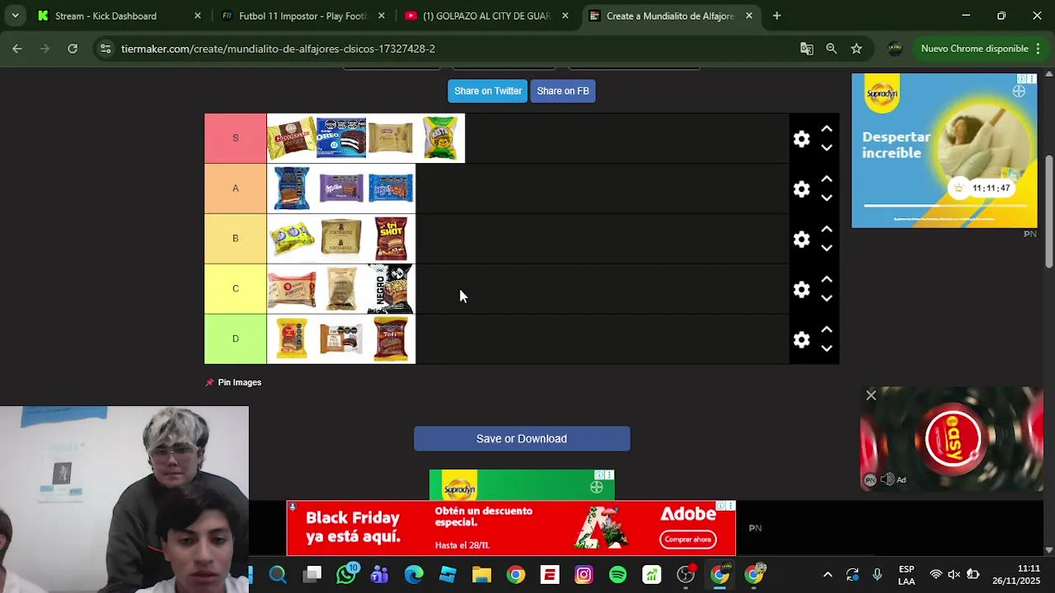
Task: Select the Tri Shot alfajor in B tier
Action: point(391,239)
